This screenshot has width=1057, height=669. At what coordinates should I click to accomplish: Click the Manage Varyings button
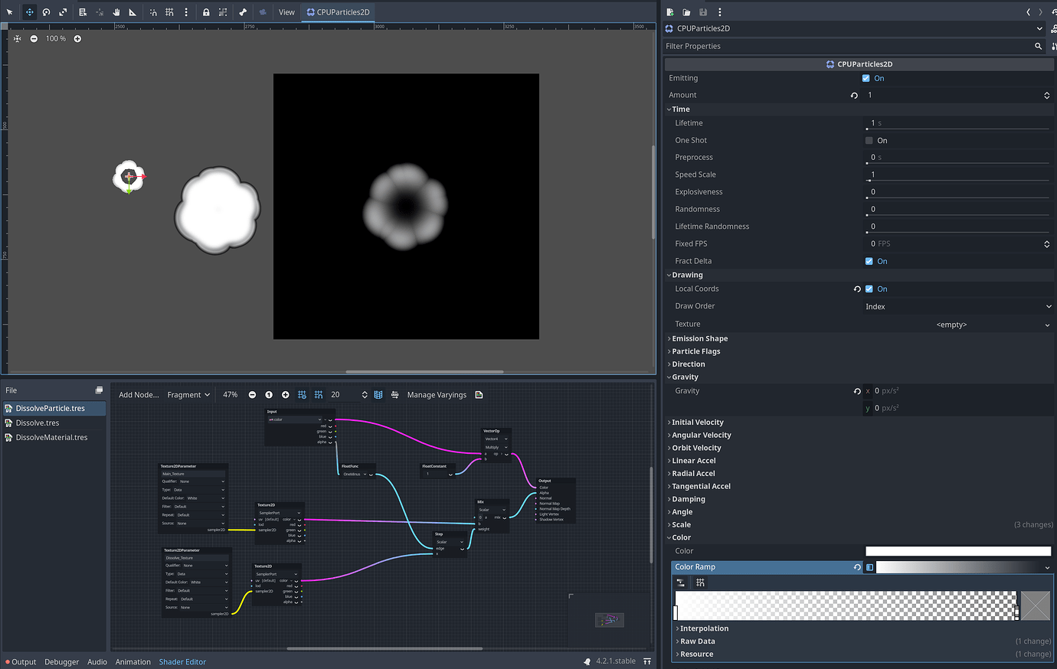click(437, 395)
